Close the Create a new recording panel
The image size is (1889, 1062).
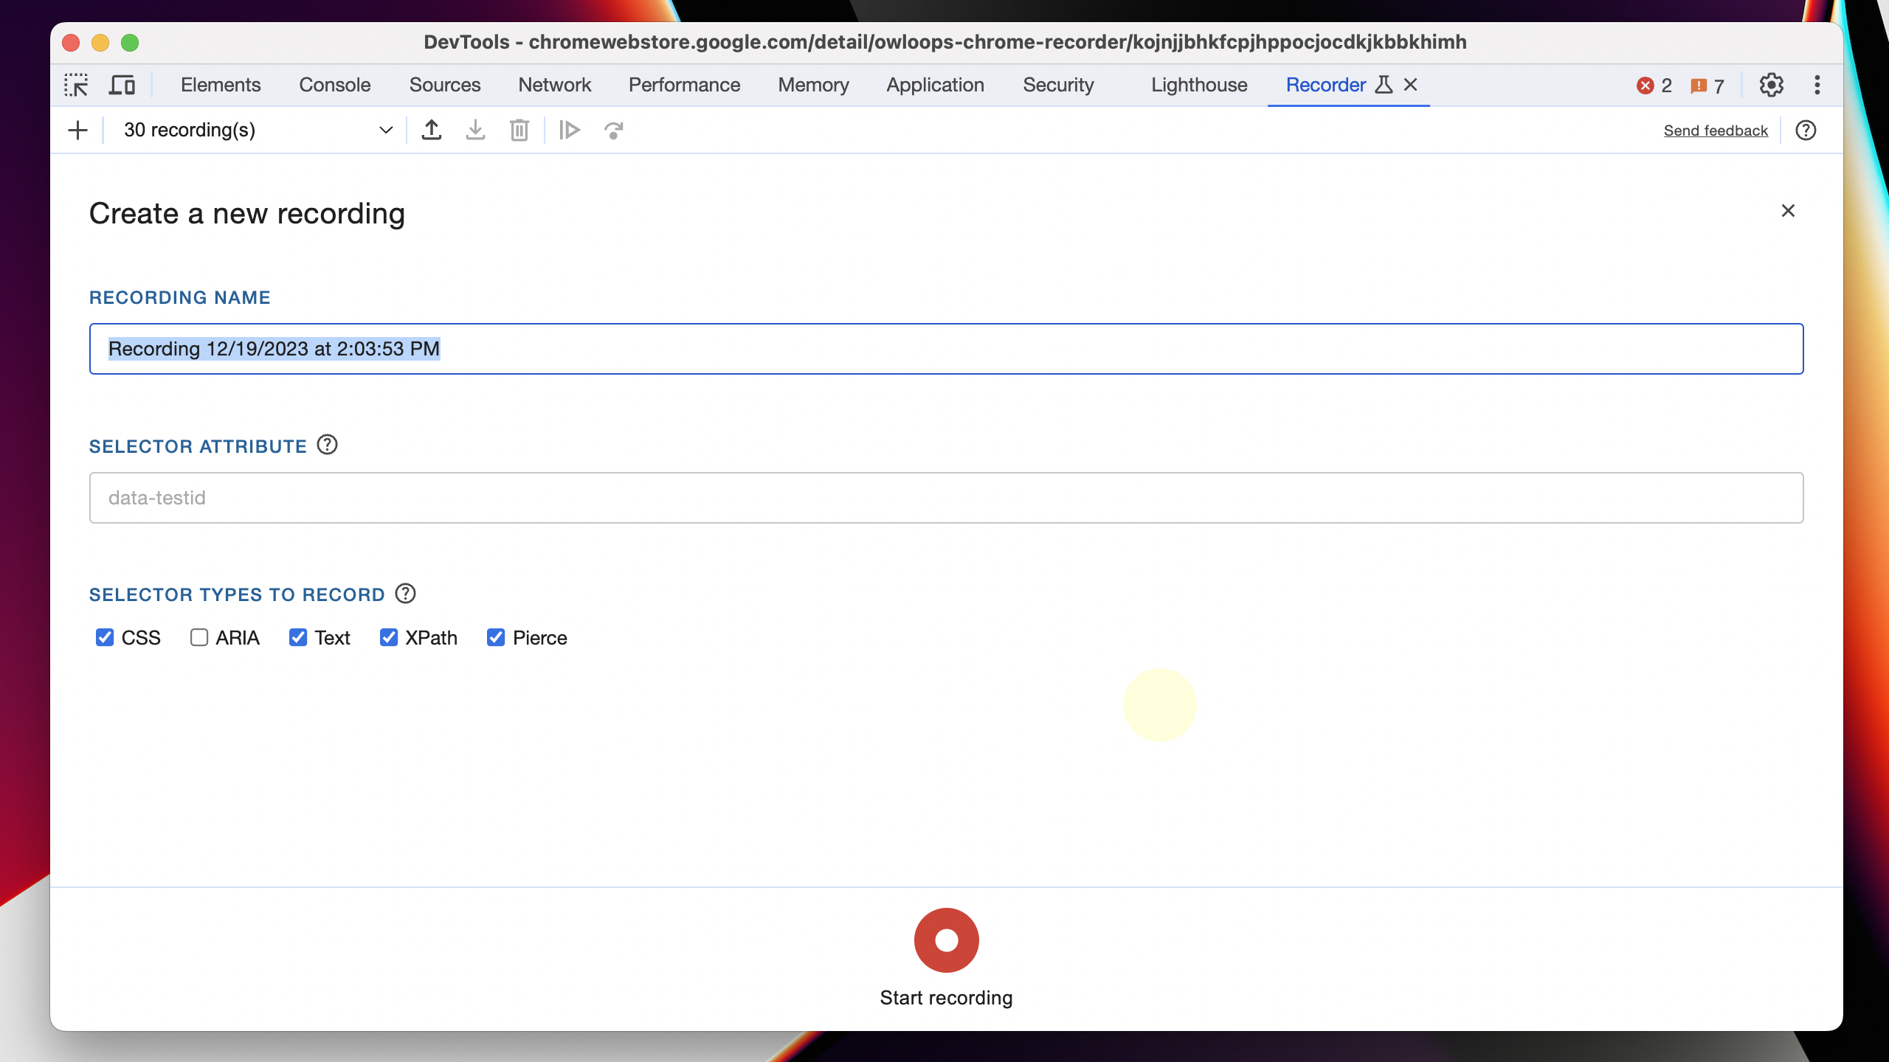1788,211
